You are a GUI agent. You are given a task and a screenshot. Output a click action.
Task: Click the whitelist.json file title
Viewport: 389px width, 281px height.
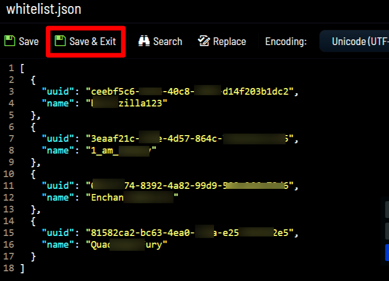[44, 9]
